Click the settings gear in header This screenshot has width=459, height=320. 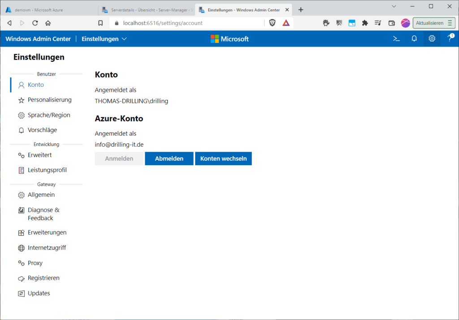(x=432, y=38)
